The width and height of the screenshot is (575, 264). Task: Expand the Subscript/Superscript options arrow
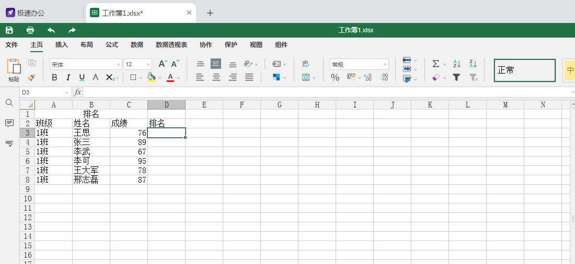(117, 78)
